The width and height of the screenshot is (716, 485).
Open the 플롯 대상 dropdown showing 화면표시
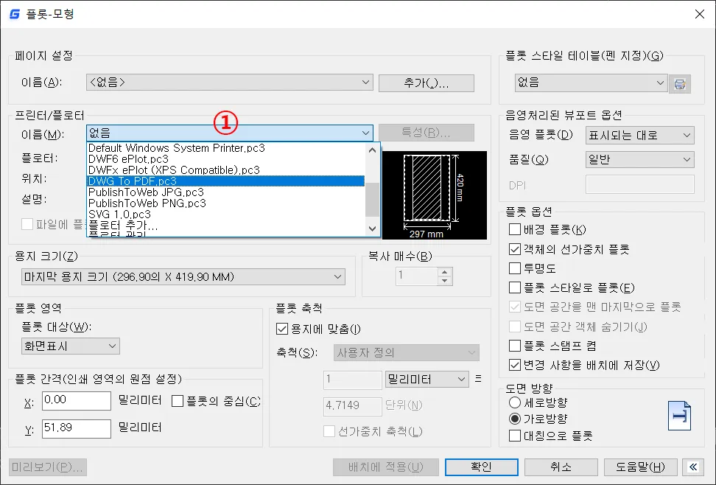tap(70, 346)
